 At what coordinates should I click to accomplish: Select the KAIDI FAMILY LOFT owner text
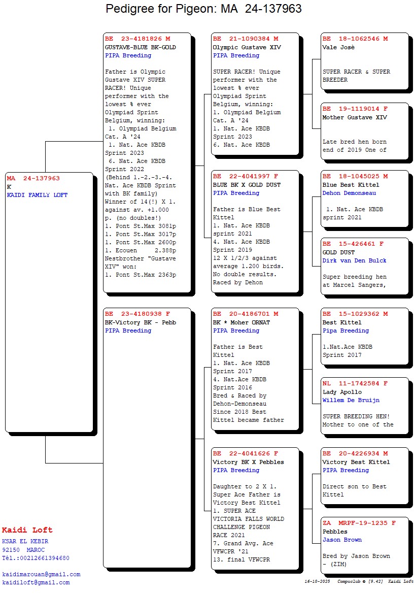pos(37,195)
